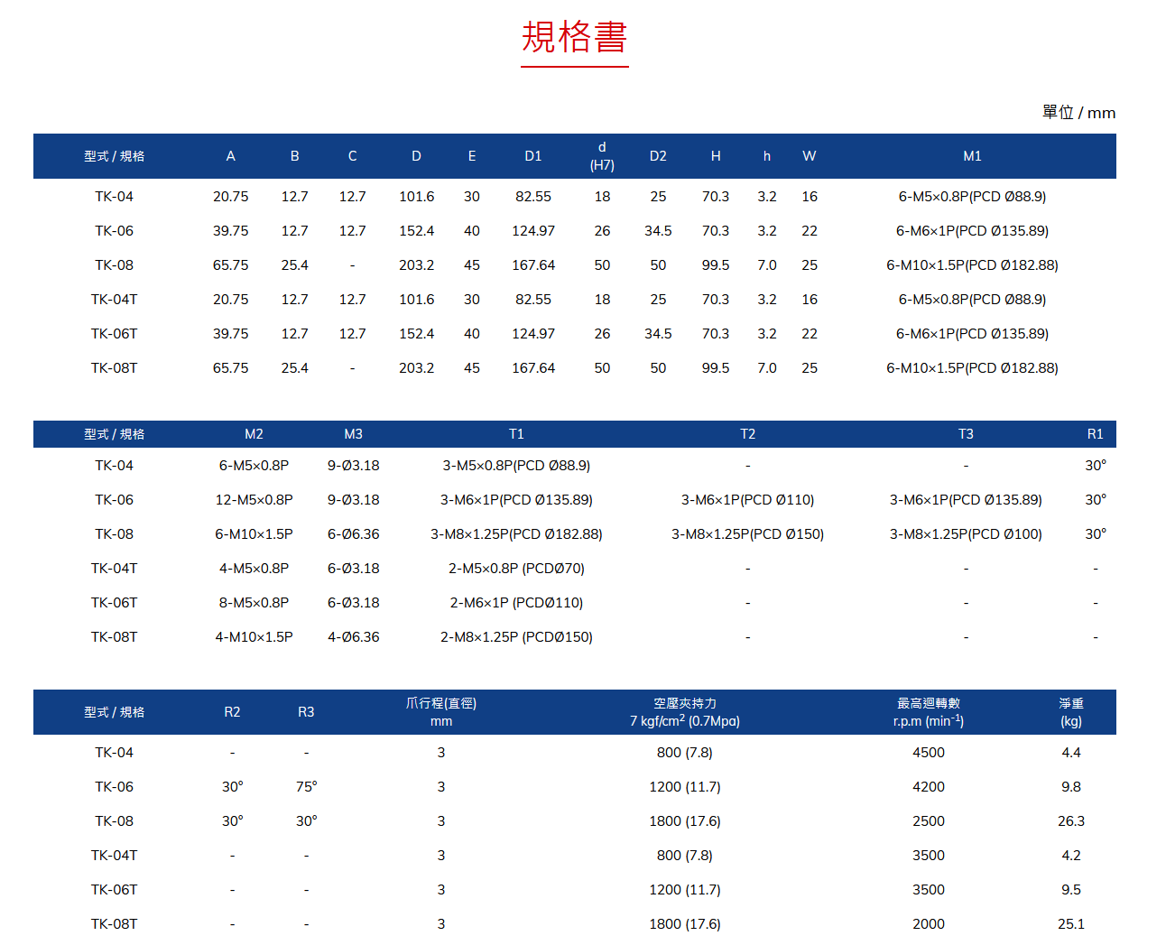Click the 單位 / mm unit label
The image size is (1166, 945).
click(x=1078, y=113)
